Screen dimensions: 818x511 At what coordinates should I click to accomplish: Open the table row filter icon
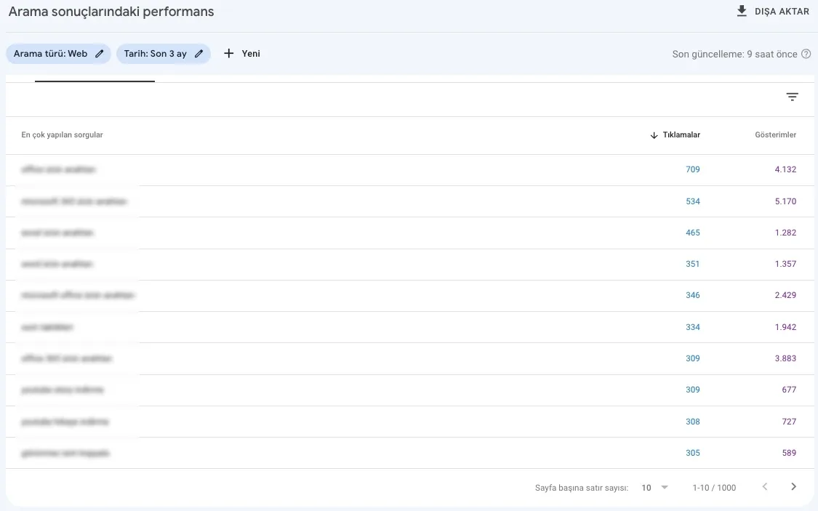pos(792,97)
